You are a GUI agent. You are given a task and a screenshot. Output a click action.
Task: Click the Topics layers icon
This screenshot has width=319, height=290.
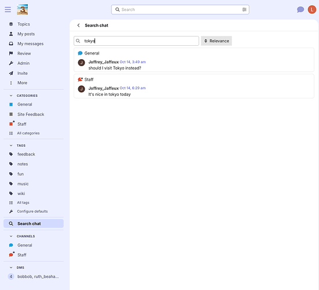[x=11, y=24]
